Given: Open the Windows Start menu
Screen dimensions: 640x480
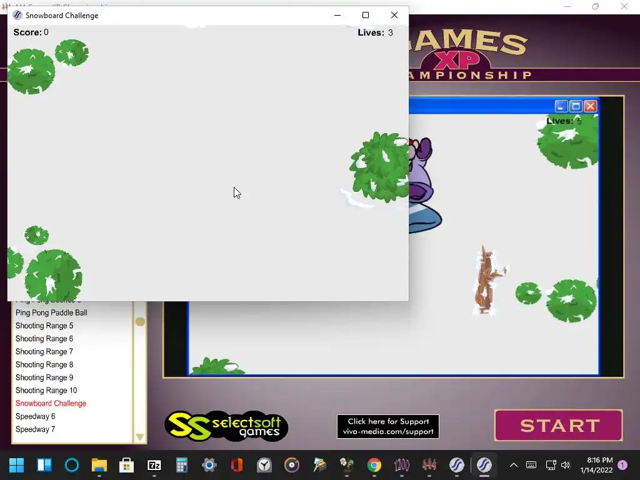Looking at the screenshot, I should pyautogui.click(x=17, y=465).
